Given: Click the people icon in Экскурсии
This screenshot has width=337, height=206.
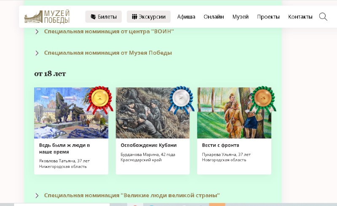Looking at the screenshot, I should coord(134,16).
